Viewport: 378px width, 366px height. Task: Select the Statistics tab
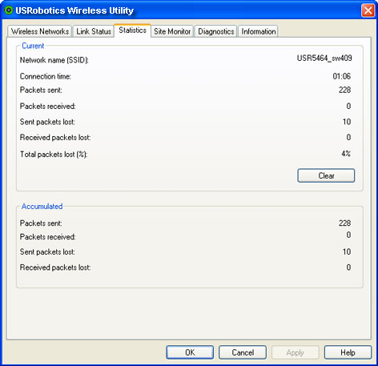point(132,30)
